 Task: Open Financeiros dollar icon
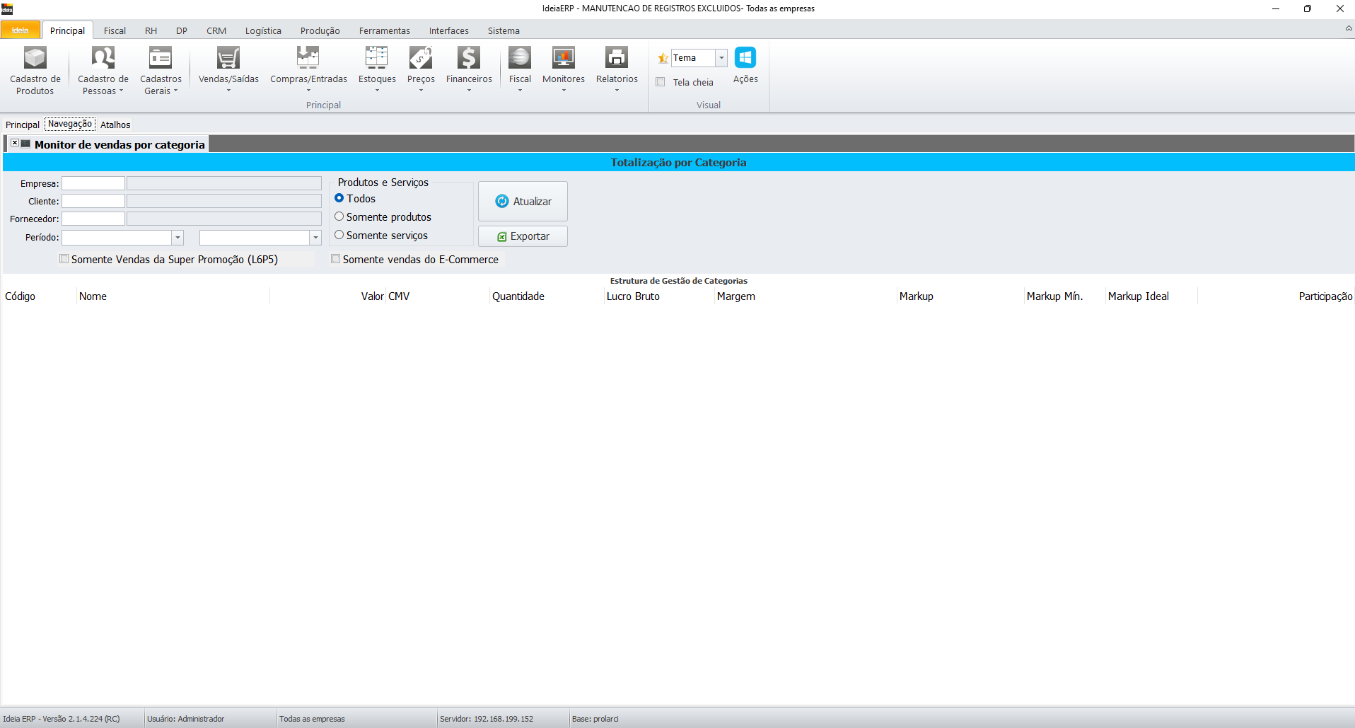pos(468,58)
